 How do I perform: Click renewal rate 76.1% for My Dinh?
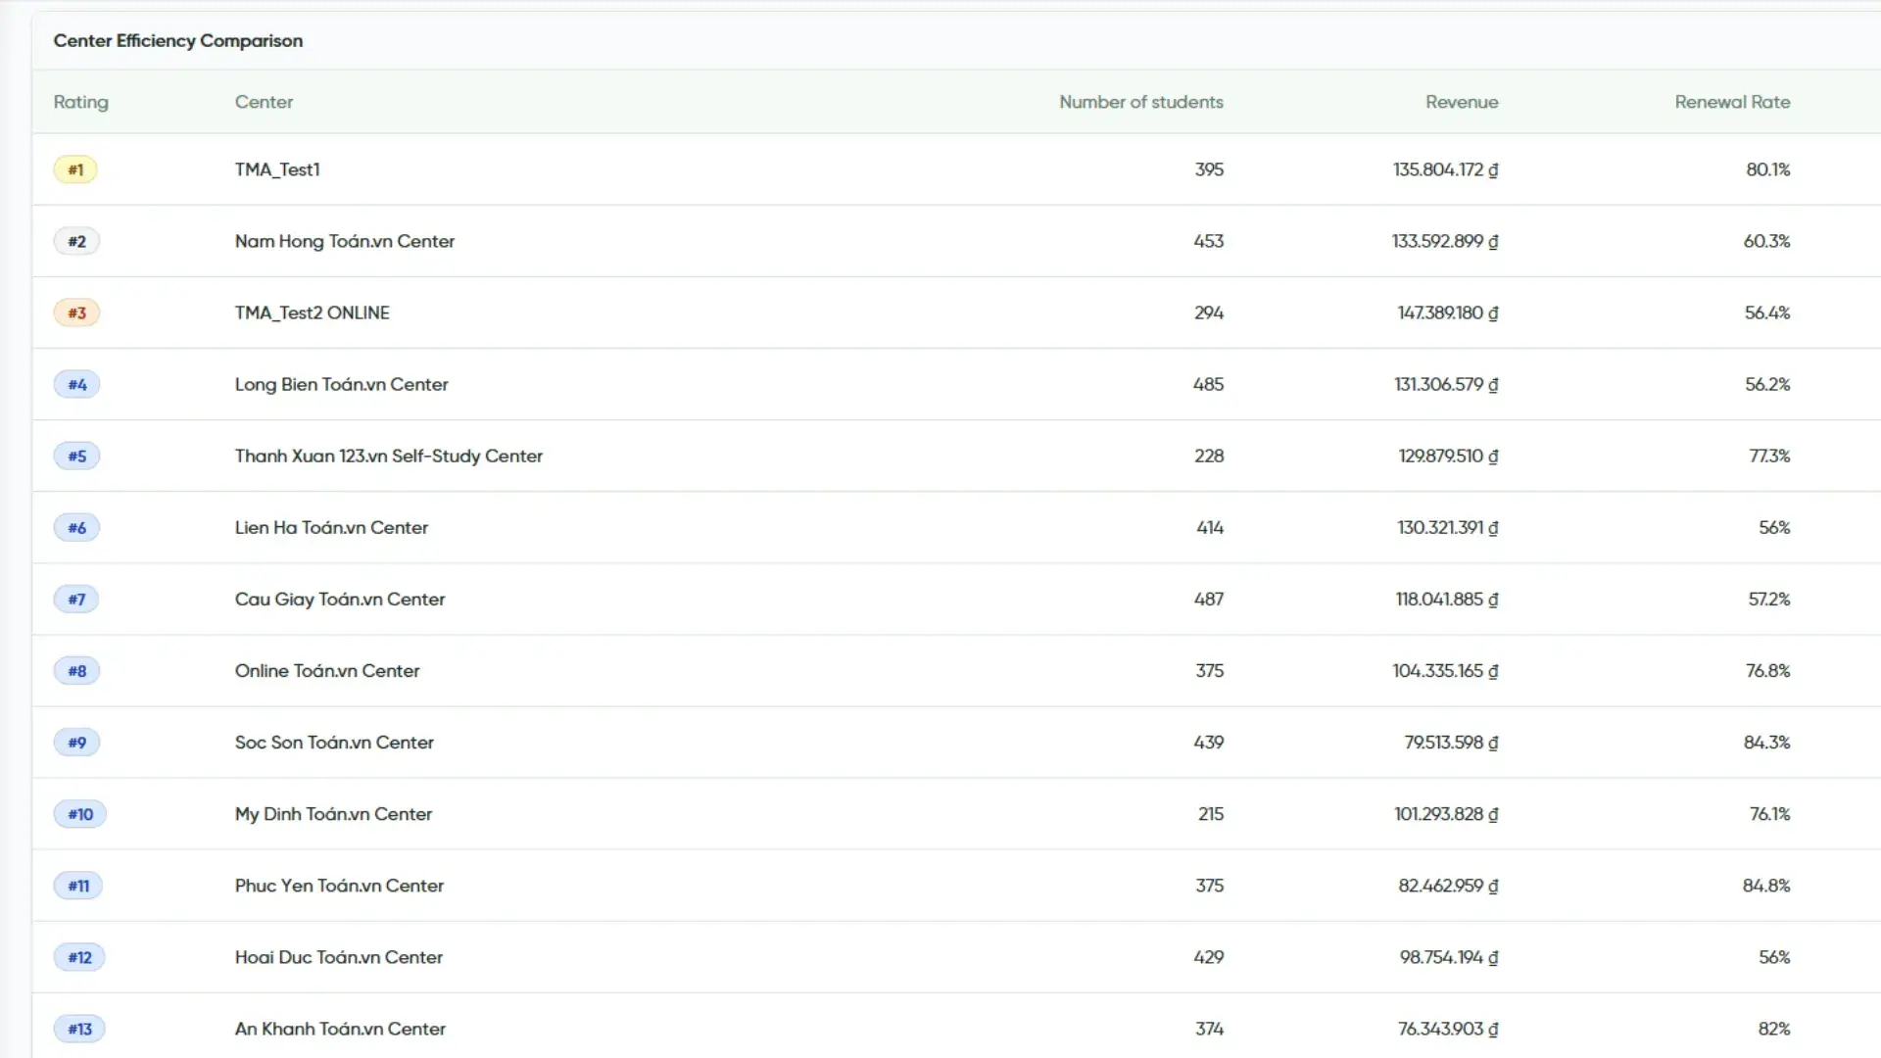pyautogui.click(x=1769, y=814)
